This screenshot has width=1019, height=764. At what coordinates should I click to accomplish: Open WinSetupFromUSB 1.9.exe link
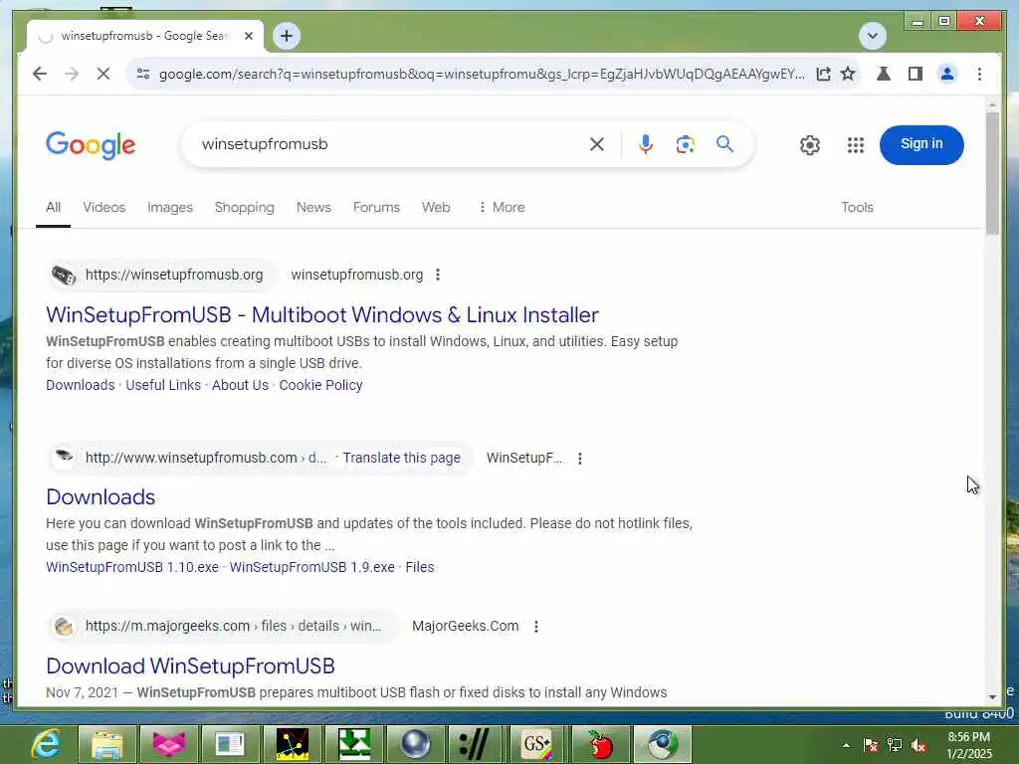tap(311, 567)
